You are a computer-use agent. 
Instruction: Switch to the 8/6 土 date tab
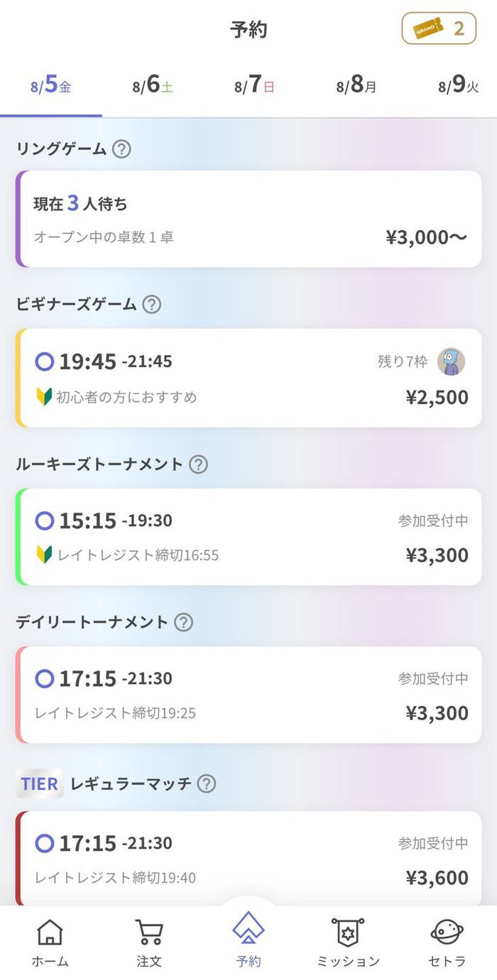153,87
